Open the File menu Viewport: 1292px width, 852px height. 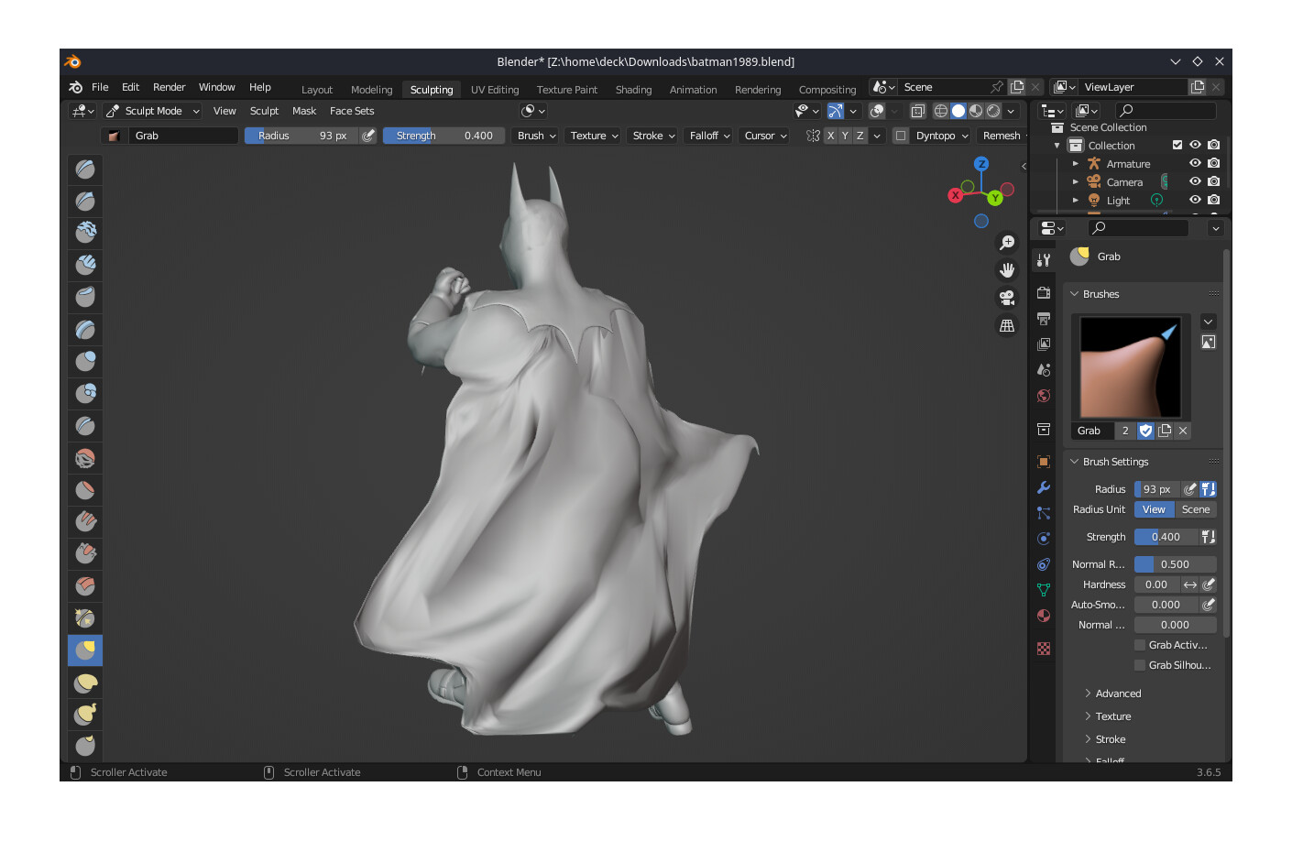point(100,87)
